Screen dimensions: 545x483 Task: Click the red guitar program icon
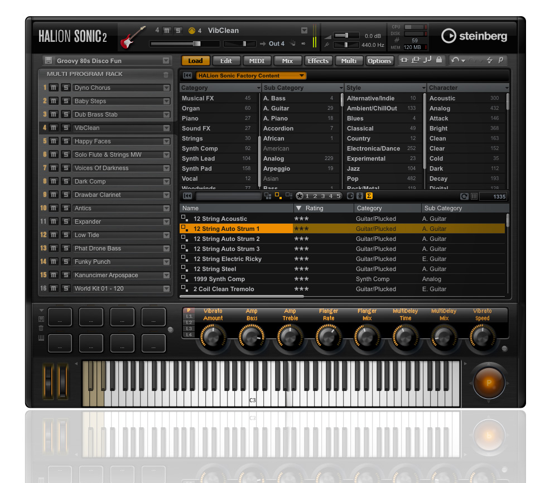(133, 37)
